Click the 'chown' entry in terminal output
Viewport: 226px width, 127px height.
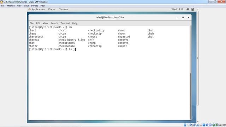[x=121, y=34]
